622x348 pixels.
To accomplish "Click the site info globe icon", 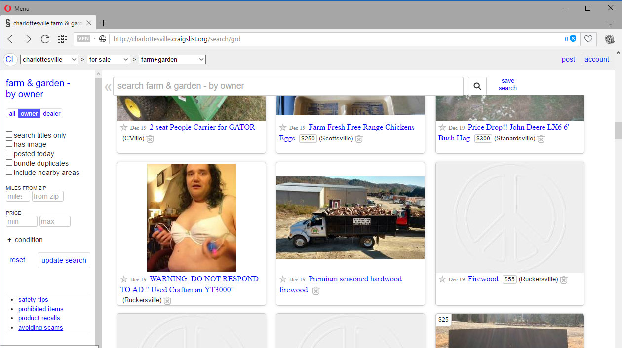I will [103, 39].
